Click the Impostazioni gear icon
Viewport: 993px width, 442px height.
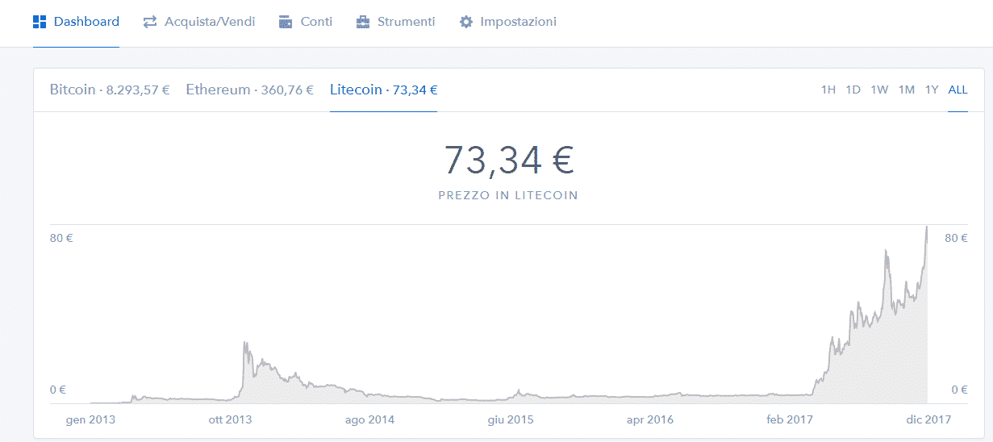coord(465,22)
